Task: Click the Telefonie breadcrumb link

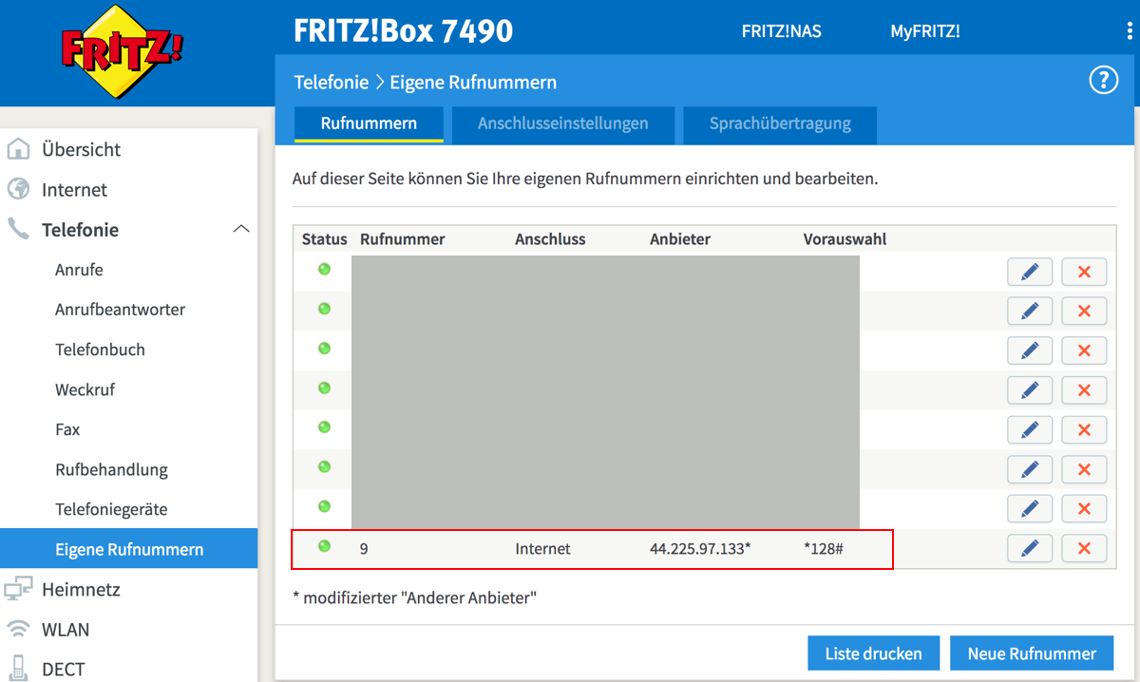Action: click(x=331, y=82)
